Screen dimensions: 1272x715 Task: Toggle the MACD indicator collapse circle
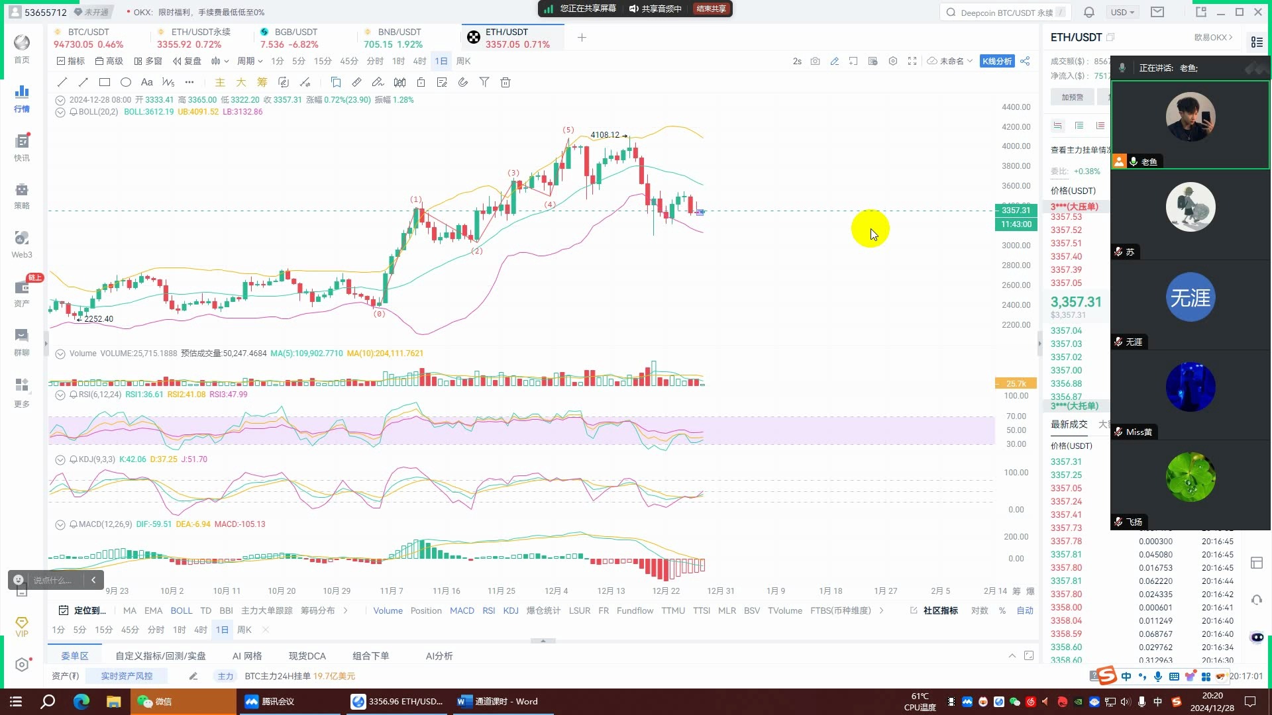pos(60,525)
